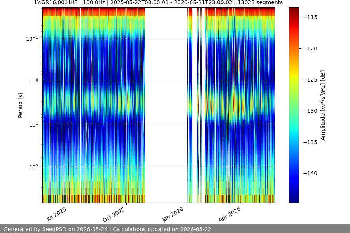Click the dark red top of the colorbar
The width and height of the screenshot is (350, 233).
(x=294, y=9)
